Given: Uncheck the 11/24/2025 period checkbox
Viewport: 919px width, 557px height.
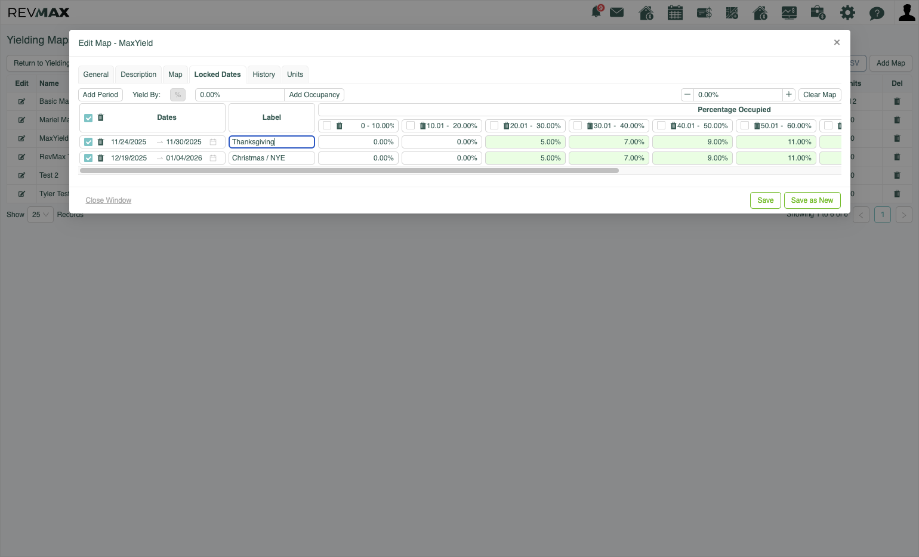Looking at the screenshot, I should click(x=88, y=142).
